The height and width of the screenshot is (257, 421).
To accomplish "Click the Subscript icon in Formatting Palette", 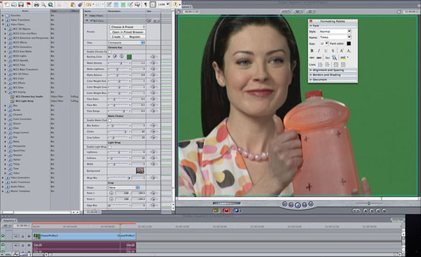I will 348,50.
